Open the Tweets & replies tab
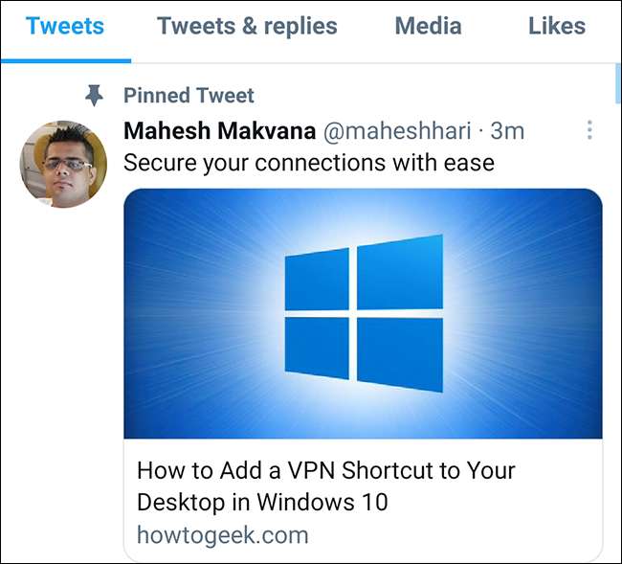The width and height of the screenshot is (622, 564). coord(247,26)
